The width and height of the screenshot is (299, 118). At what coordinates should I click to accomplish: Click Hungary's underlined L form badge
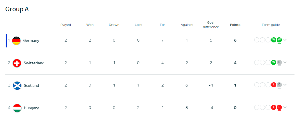(279, 107)
